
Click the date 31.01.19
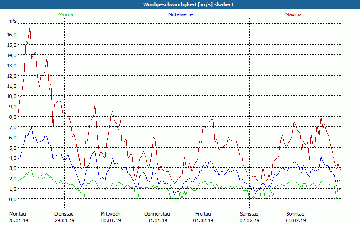[157, 220]
